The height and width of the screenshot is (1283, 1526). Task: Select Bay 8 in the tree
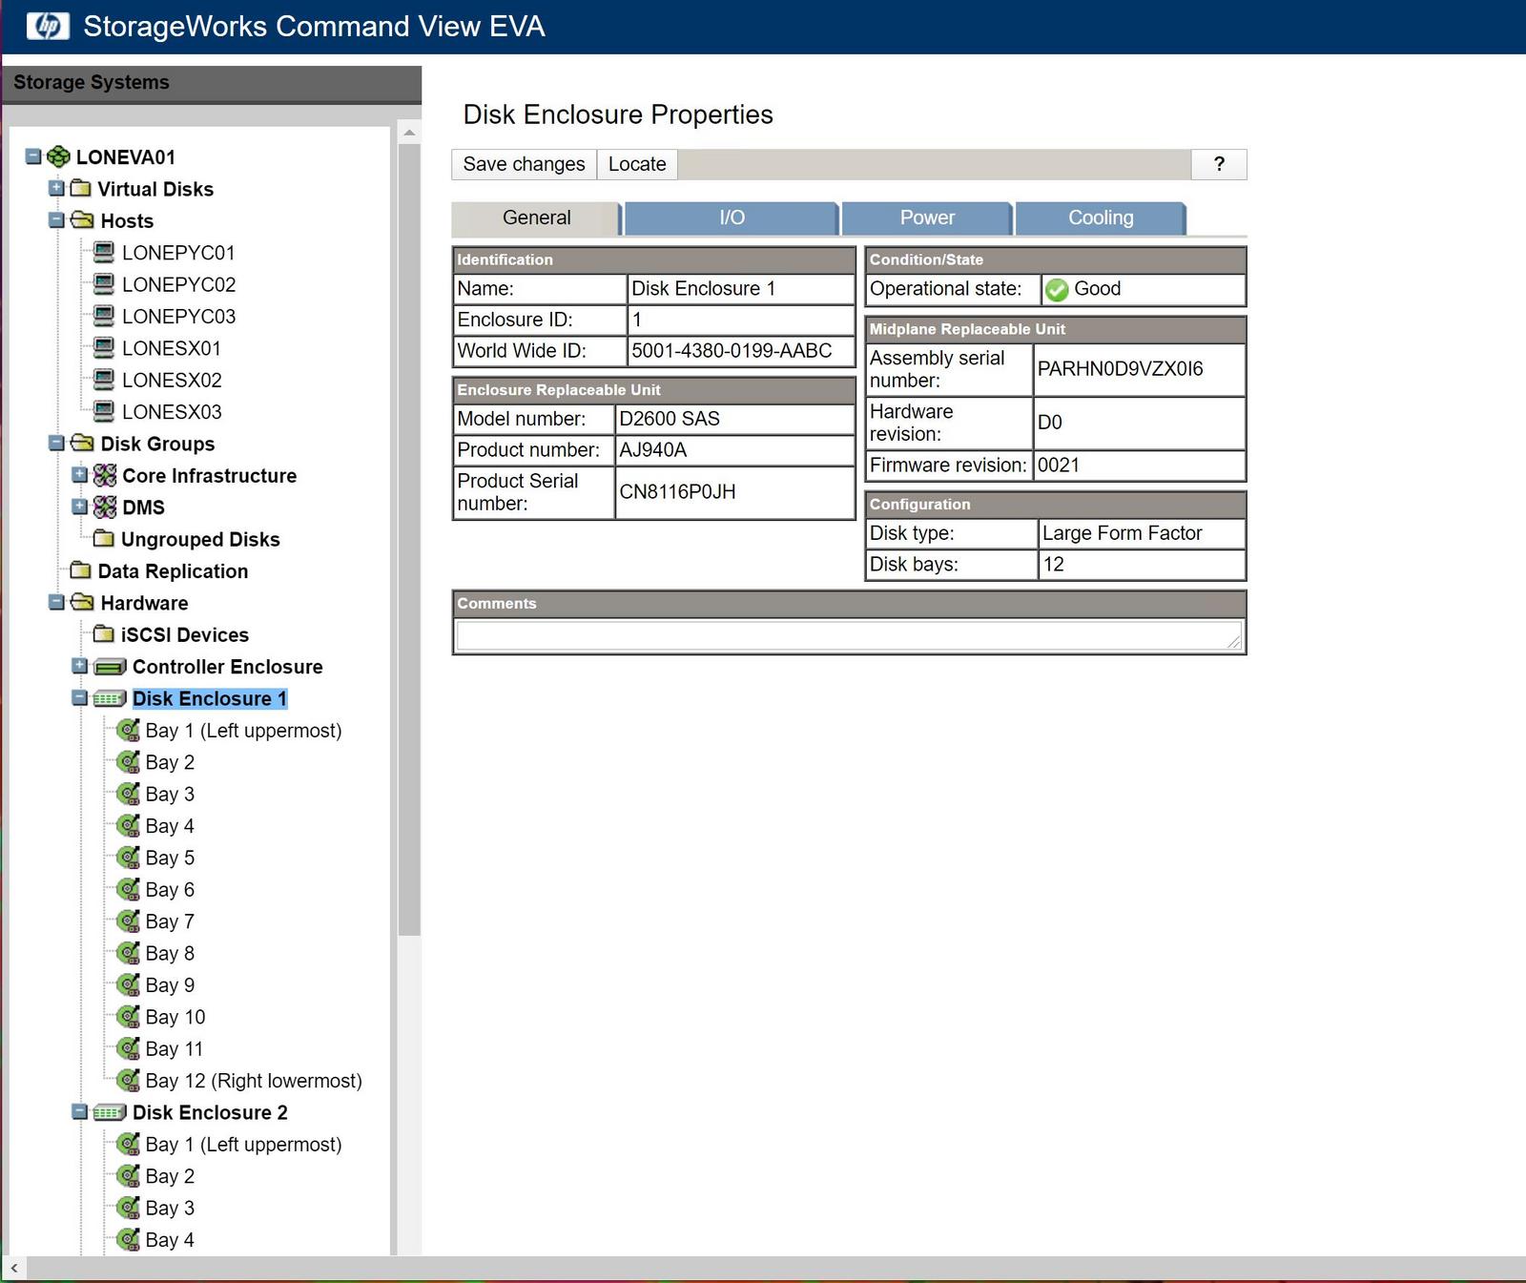pyautogui.click(x=170, y=953)
